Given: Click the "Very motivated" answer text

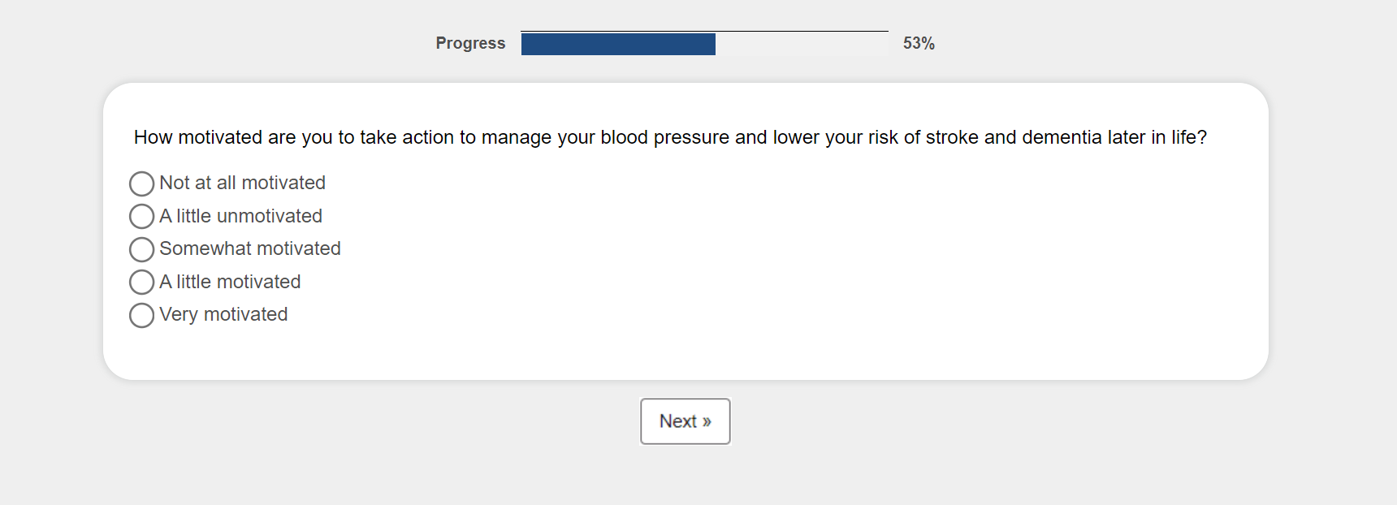Looking at the screenshot, I should (x=223, y=314).
